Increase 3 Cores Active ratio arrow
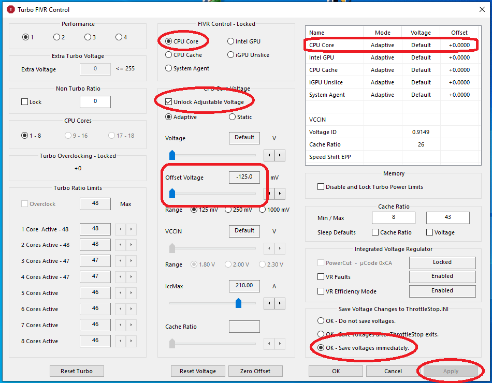The width and height of the screenshot is (492, 383). 131,261
